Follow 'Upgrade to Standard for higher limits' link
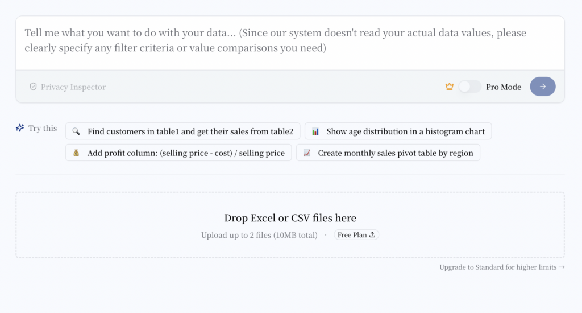Image resolution: width=582 pixels, height=313 pixels. 502,267
